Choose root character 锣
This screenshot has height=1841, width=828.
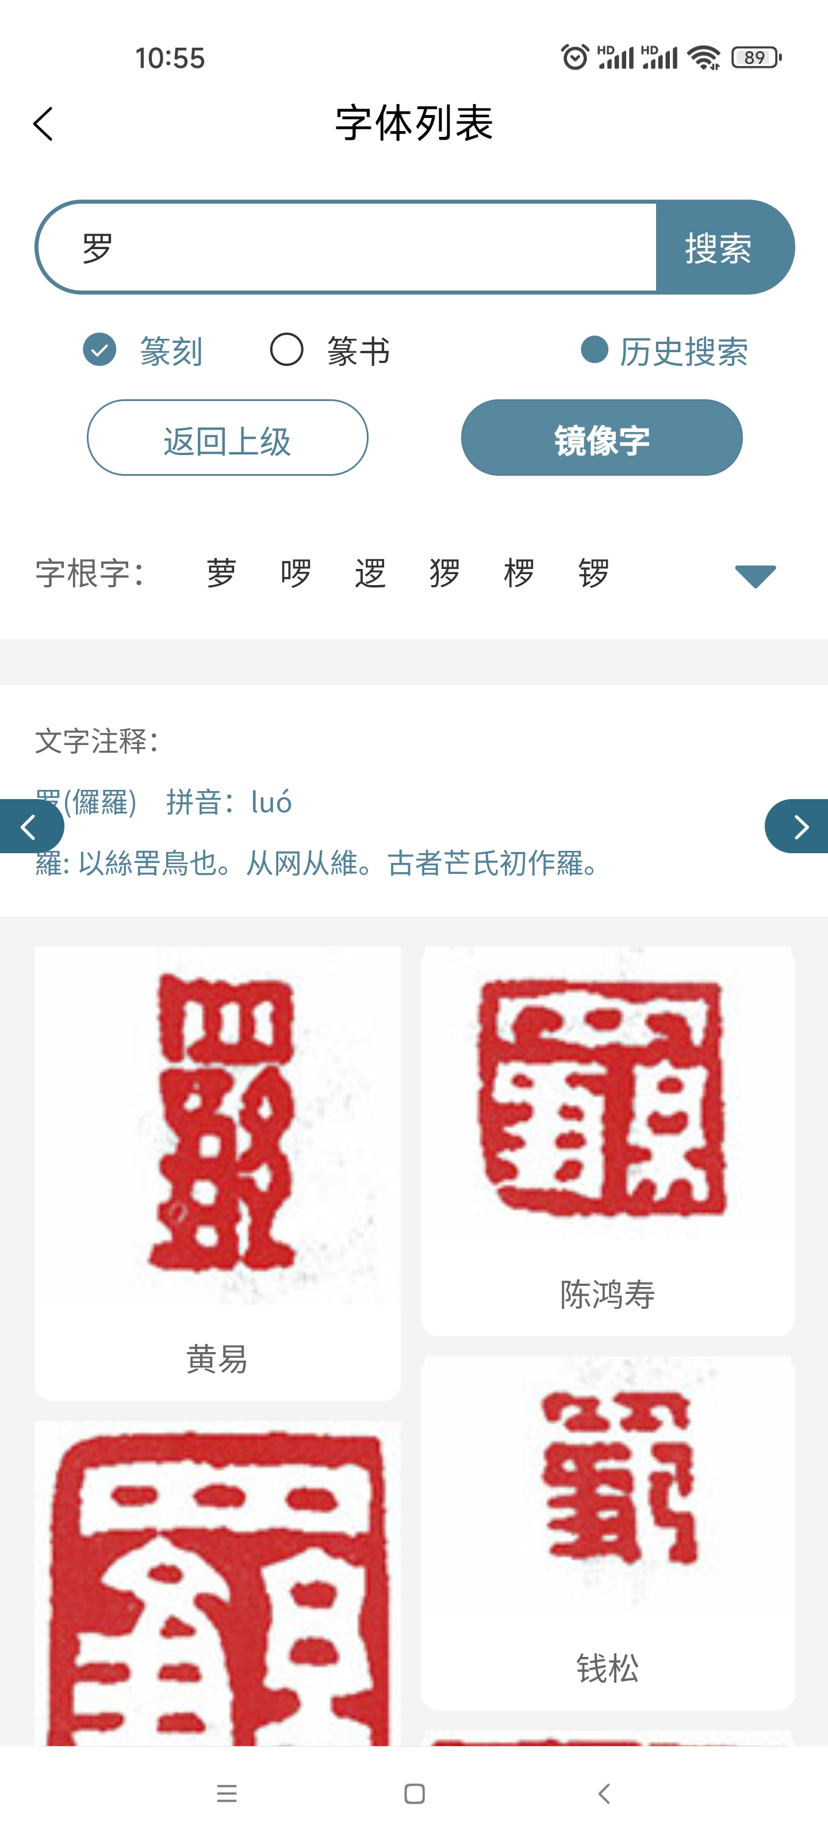tap(593, 573)
